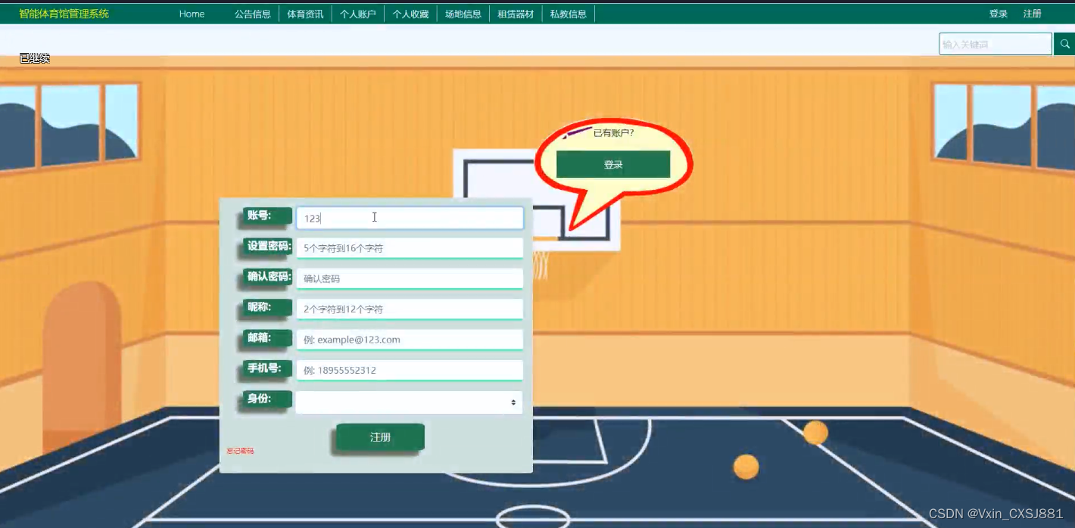Click the 账号: label
Viewport: 1075px width, 528px height.
(x=268, y=216)
